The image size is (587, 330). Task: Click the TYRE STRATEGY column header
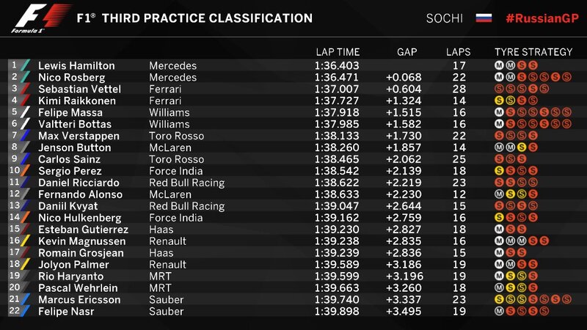point(533,52)
